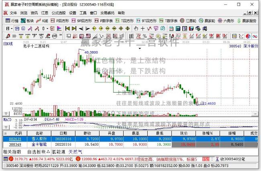Image resolution: width=261 pixels, height=171 pixels.
Task: Select the hand pan tool
Action: (136, 29)
